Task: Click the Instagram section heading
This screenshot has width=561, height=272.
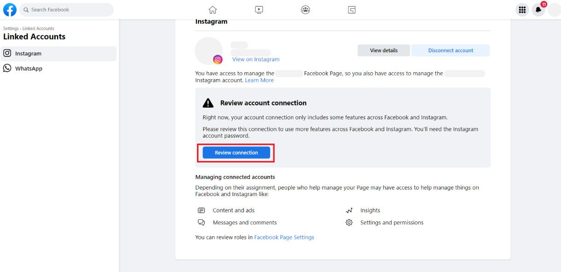Action: click(x=211, y=22)
